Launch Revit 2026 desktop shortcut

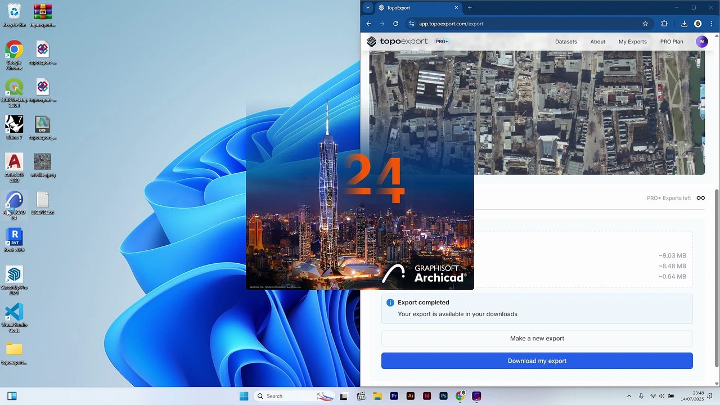14,240
